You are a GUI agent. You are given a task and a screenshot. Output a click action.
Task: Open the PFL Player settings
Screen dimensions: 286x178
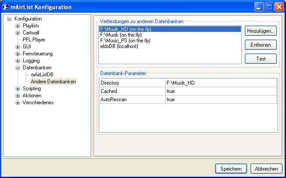34,40
